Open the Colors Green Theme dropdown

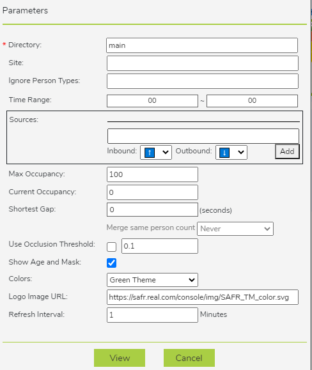click(x=152, y=280)
